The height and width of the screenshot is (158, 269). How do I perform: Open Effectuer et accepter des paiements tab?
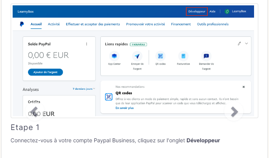[x=93, y=24]
